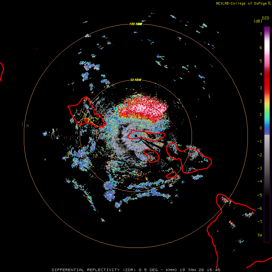The image size is (272, 272).
Task: Click the -4 value on the color scale
Action: 260,182
